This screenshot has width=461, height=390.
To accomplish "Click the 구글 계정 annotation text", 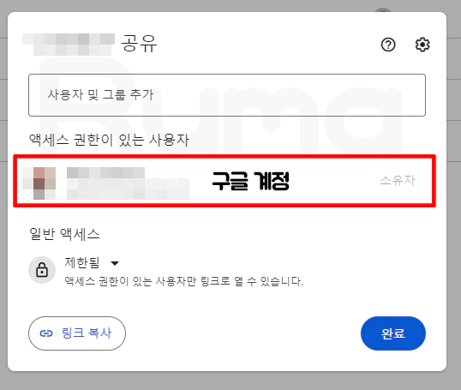I will (x=251, y=181).
